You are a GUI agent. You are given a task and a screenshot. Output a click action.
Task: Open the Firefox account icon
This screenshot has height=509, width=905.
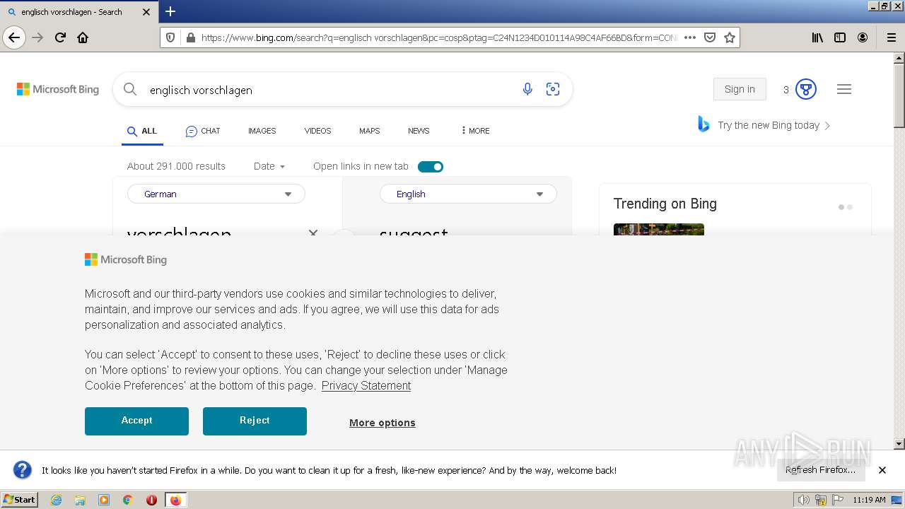(863, 37)
